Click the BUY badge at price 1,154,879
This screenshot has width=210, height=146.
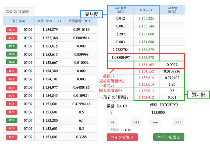[x=11, y=30]
